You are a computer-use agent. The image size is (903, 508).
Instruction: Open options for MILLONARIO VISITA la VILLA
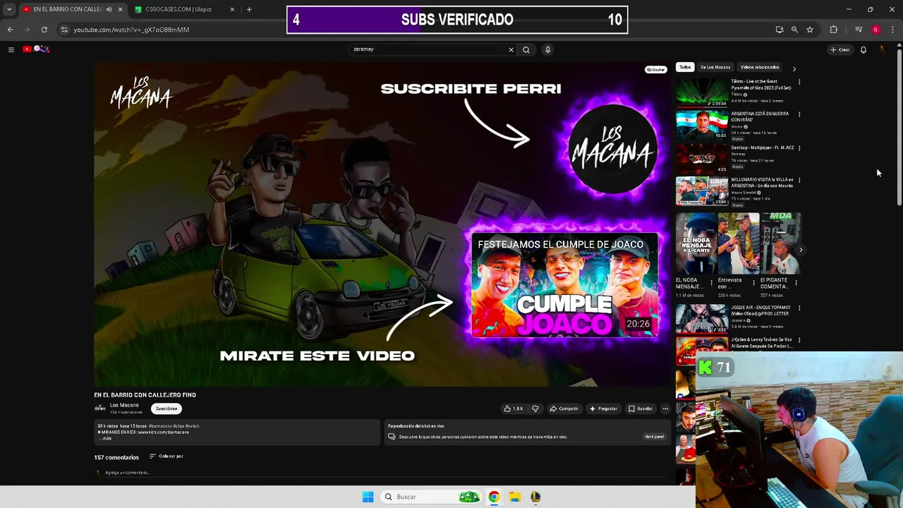click(x=799, y=181)
